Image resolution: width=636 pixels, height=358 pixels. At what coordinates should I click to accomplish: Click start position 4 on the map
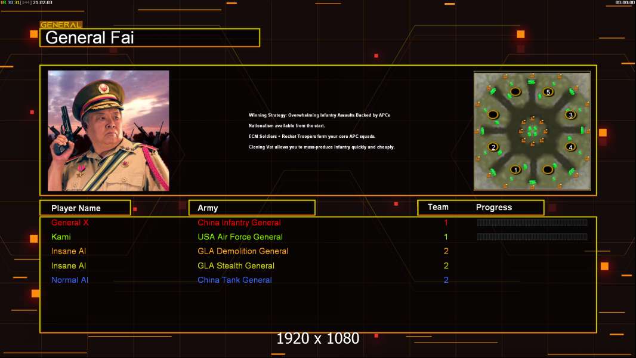[570, 147]
